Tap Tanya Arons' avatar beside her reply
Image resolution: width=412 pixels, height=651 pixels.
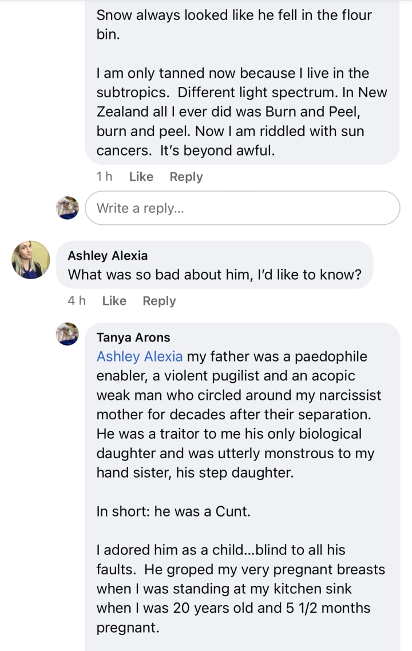[68, 334]
